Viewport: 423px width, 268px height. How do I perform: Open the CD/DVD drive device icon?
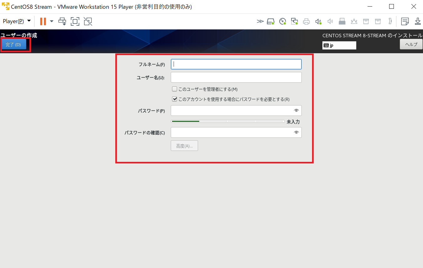click(283, 21)
